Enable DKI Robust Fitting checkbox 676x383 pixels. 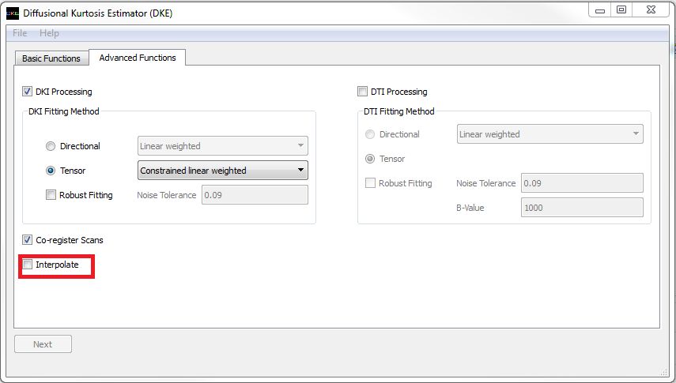tap(51, 195)
